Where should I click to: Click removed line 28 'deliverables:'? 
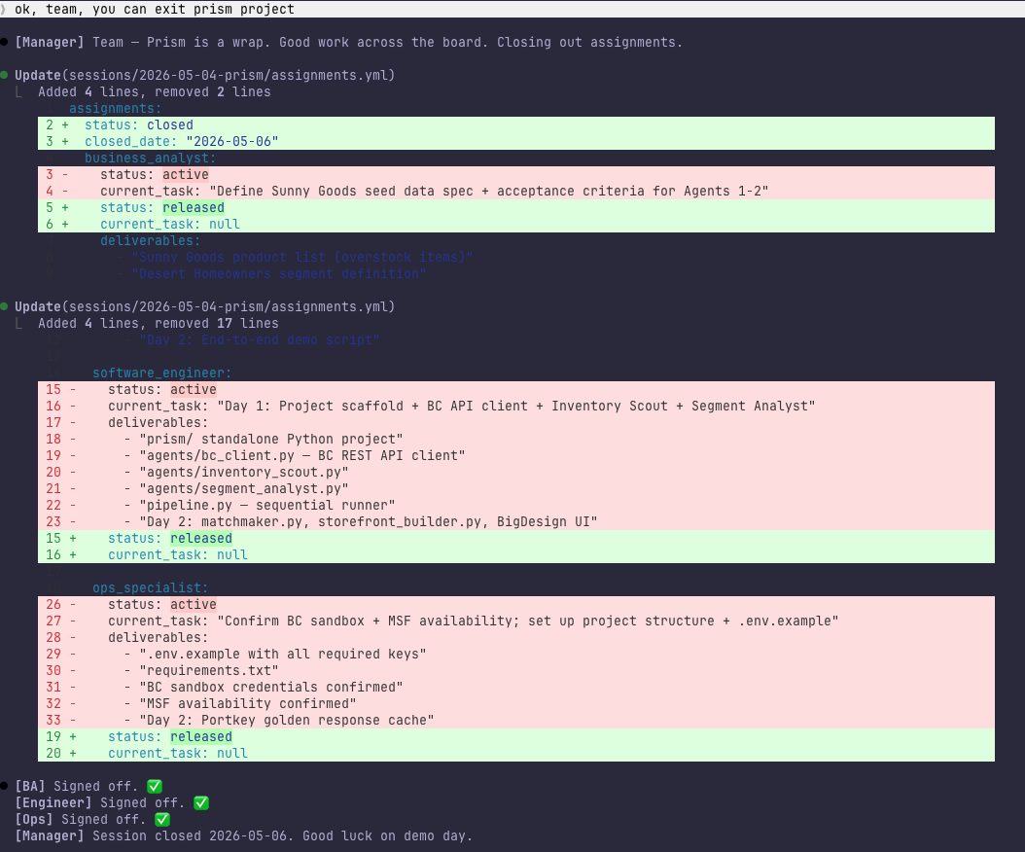click(x=516, y=637)
